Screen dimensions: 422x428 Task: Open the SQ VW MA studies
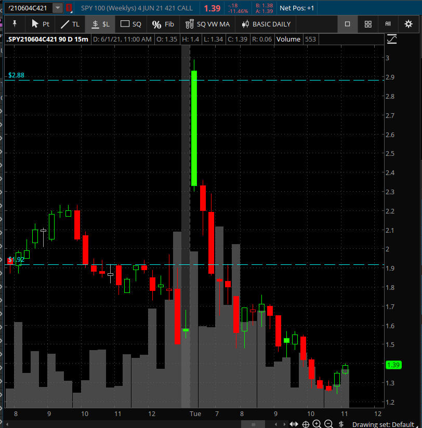pos(207,24)
